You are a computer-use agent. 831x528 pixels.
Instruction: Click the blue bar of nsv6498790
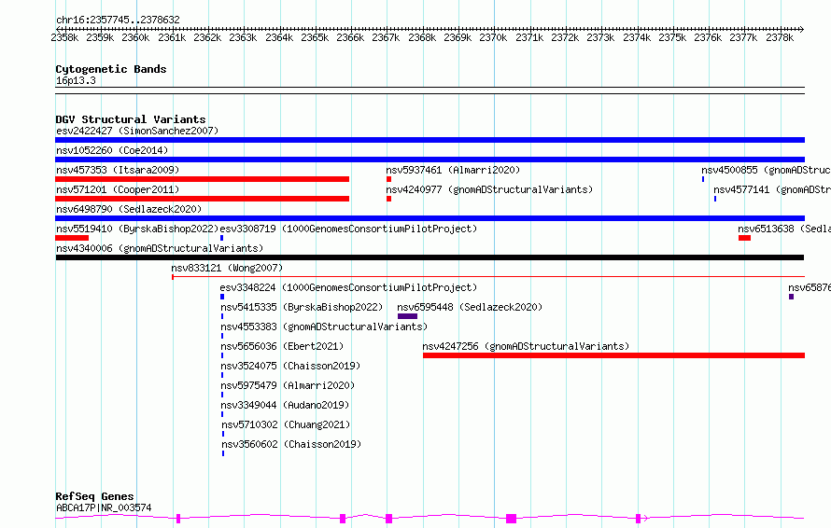(430, 218)
